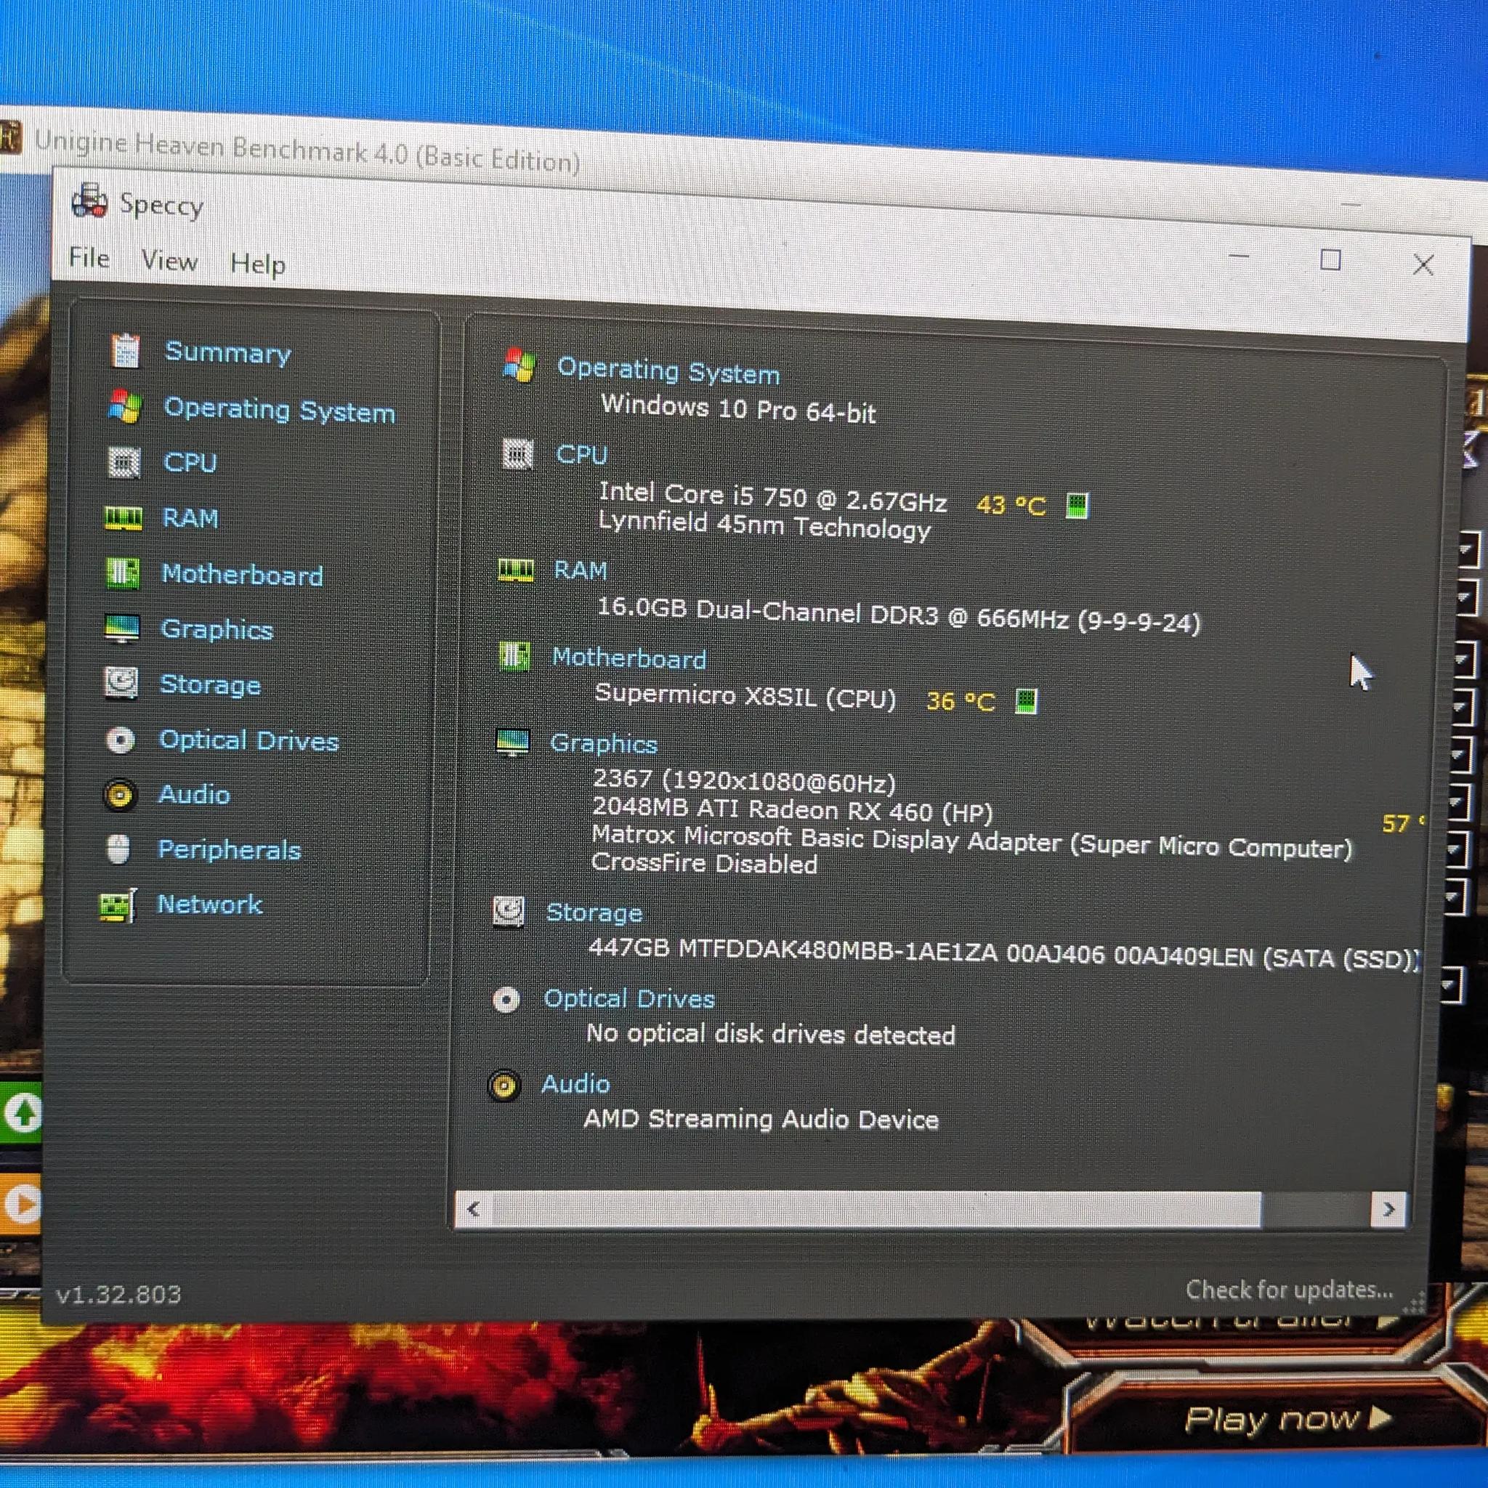Click the horizontal scrollbar right arrow

(x=1388, y=1209)
